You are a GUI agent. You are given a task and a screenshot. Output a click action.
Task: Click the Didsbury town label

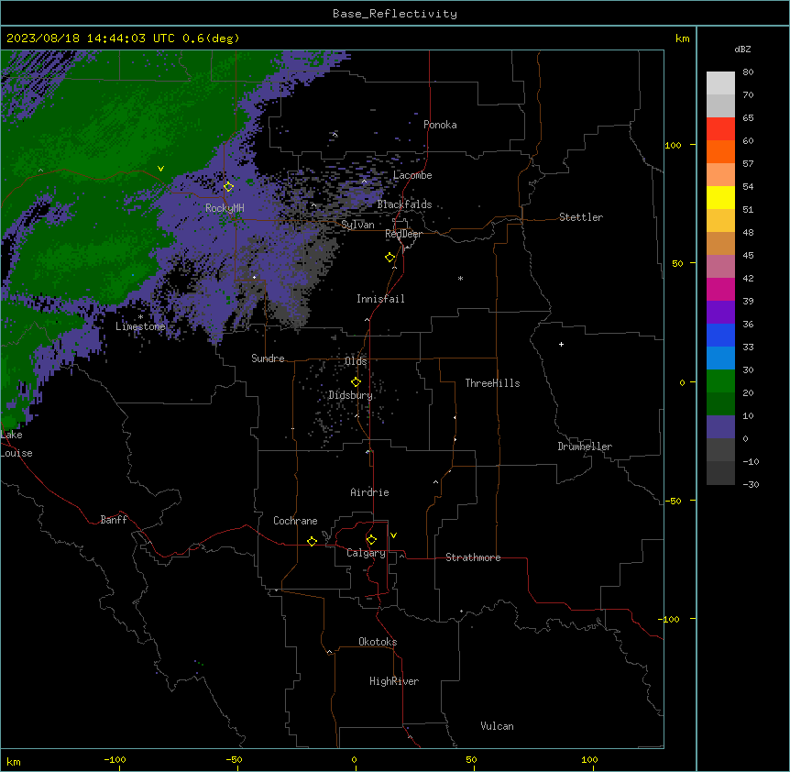point(351,395)
